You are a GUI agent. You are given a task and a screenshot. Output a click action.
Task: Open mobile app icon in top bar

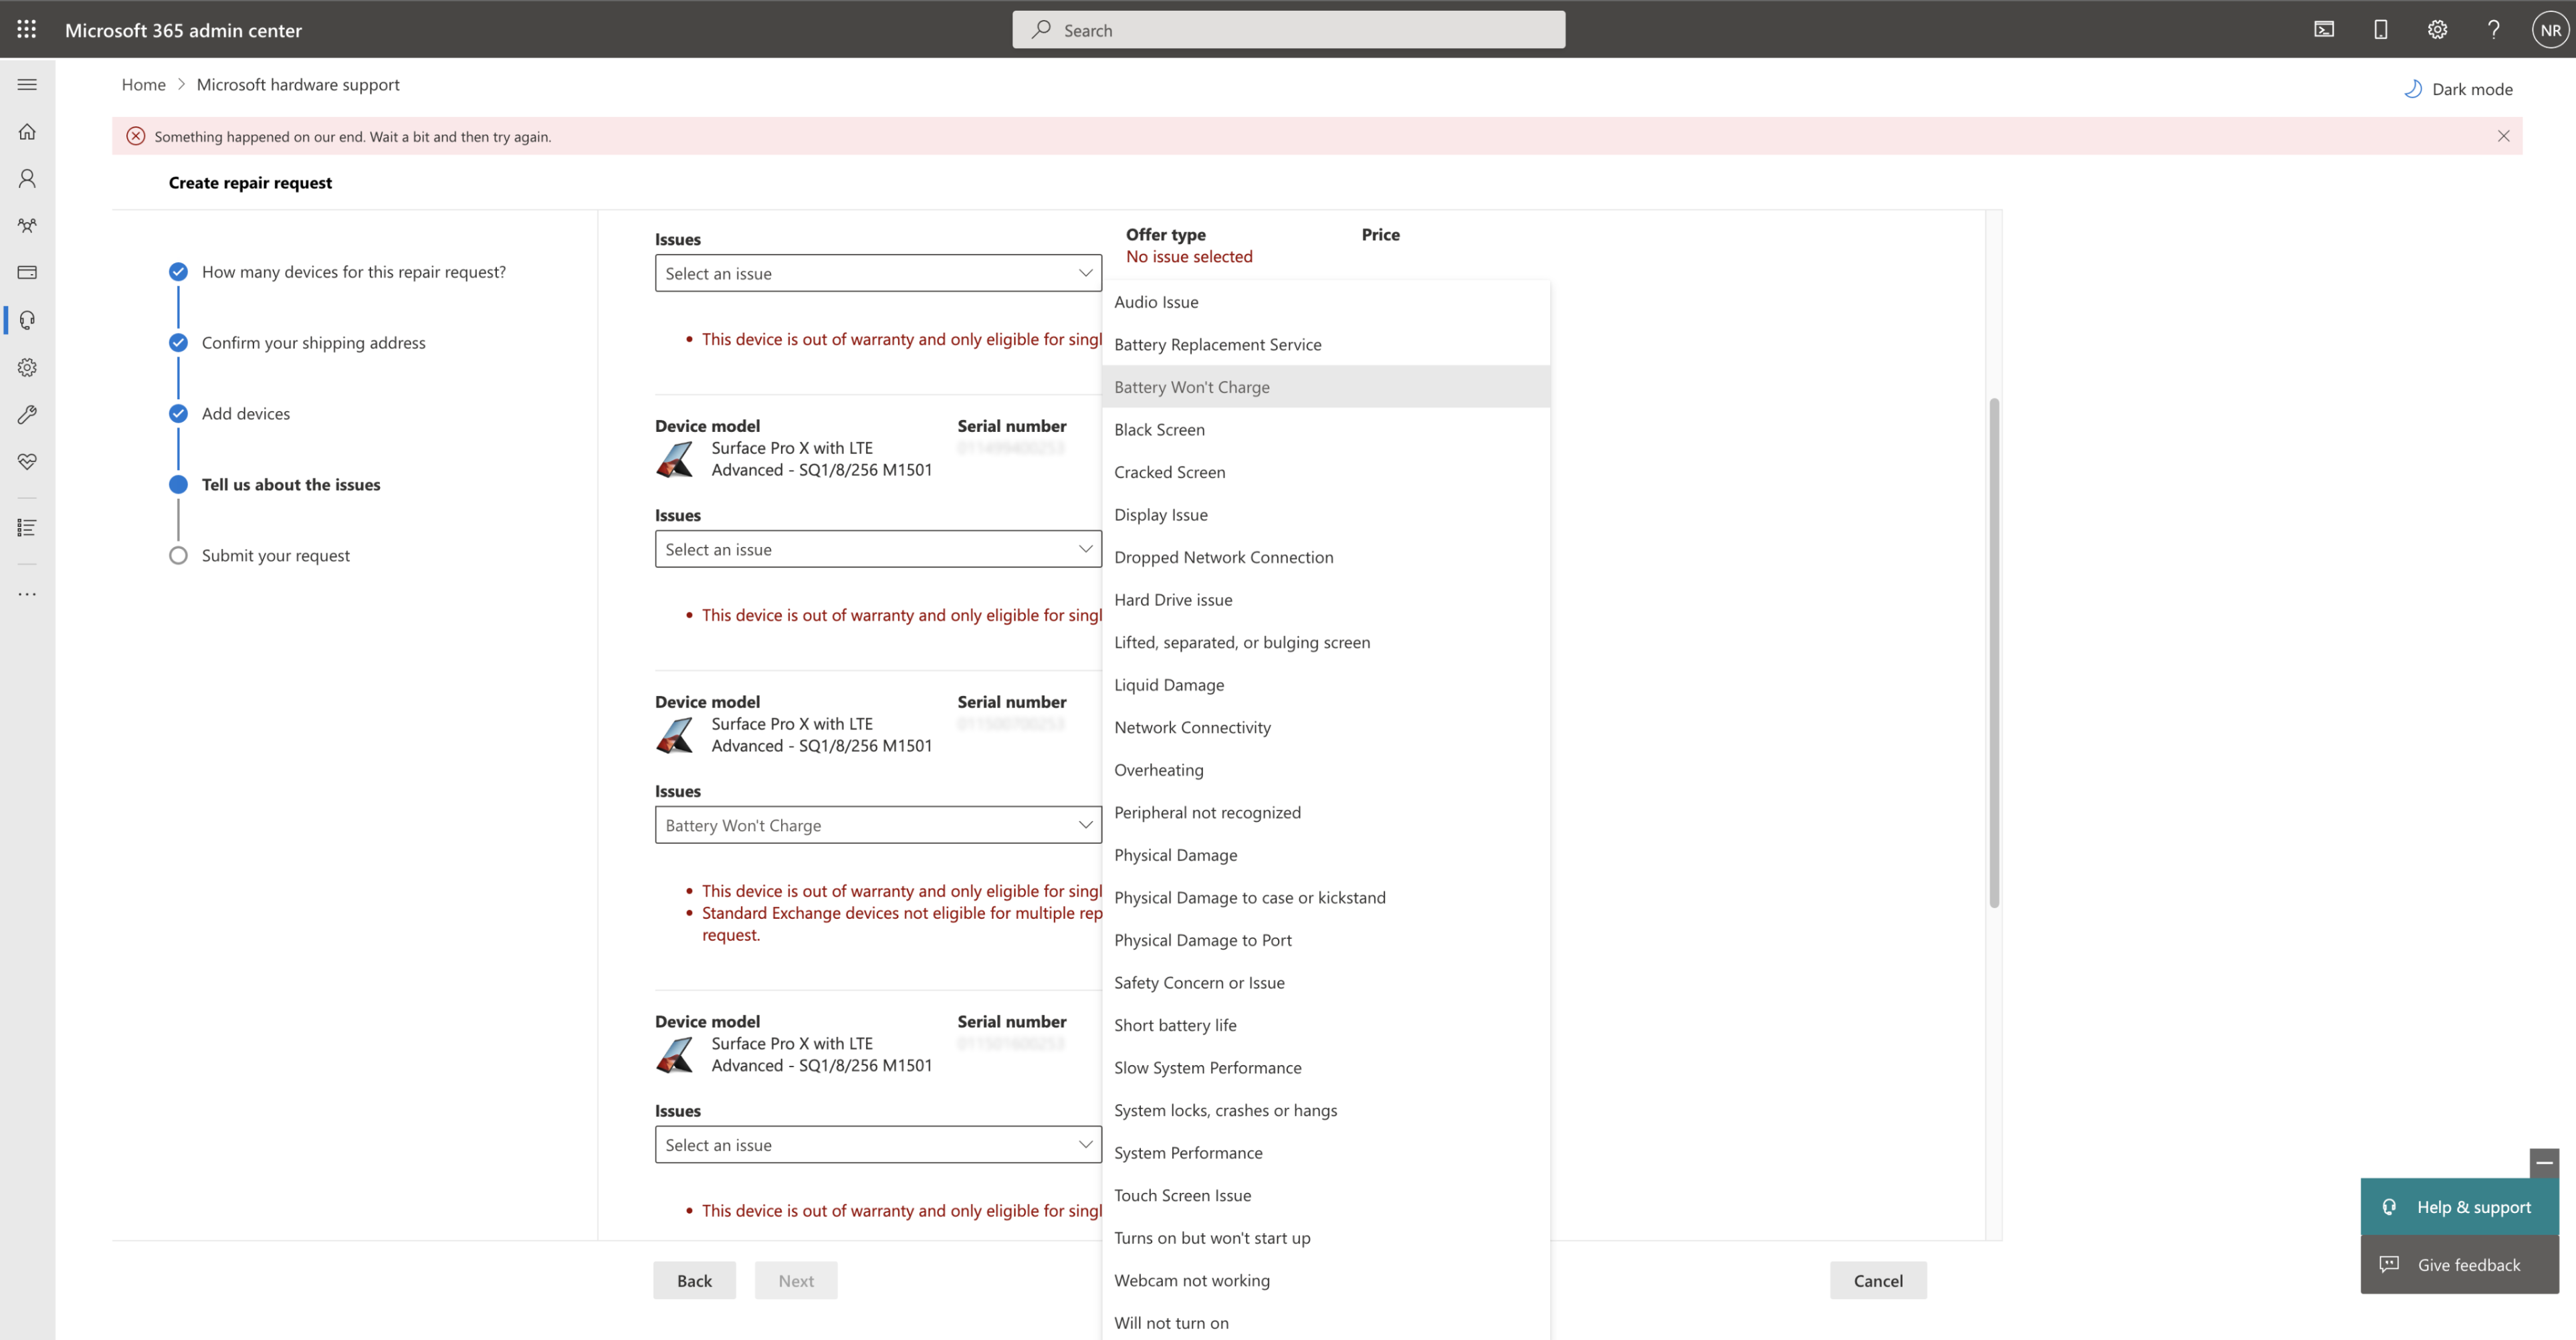(x=2380, y=29)
